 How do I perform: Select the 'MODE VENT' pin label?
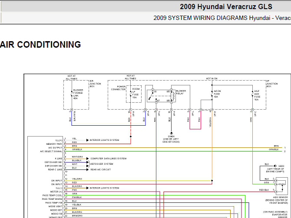coord(55,206)
